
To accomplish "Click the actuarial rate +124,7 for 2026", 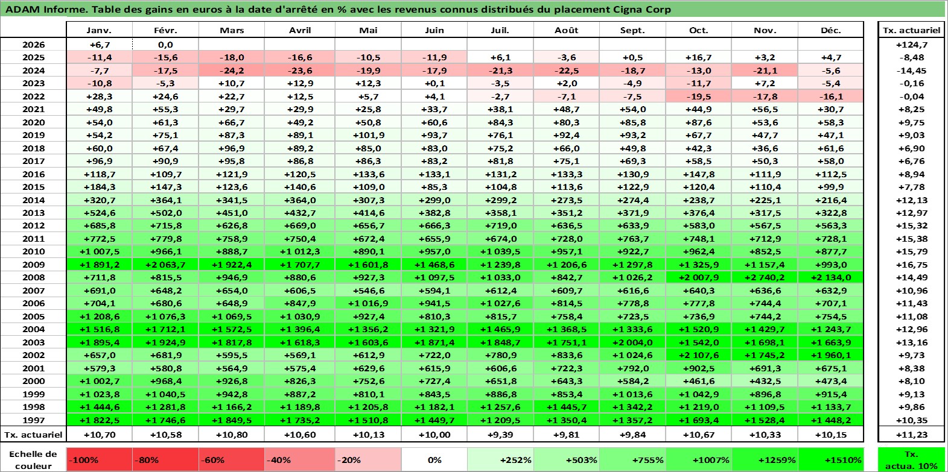I will tap(911, 45).
